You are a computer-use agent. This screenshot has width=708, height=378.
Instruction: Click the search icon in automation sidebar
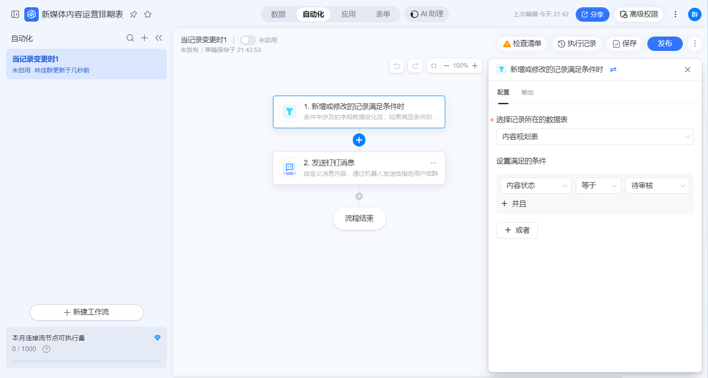click(x=130, y=38)
